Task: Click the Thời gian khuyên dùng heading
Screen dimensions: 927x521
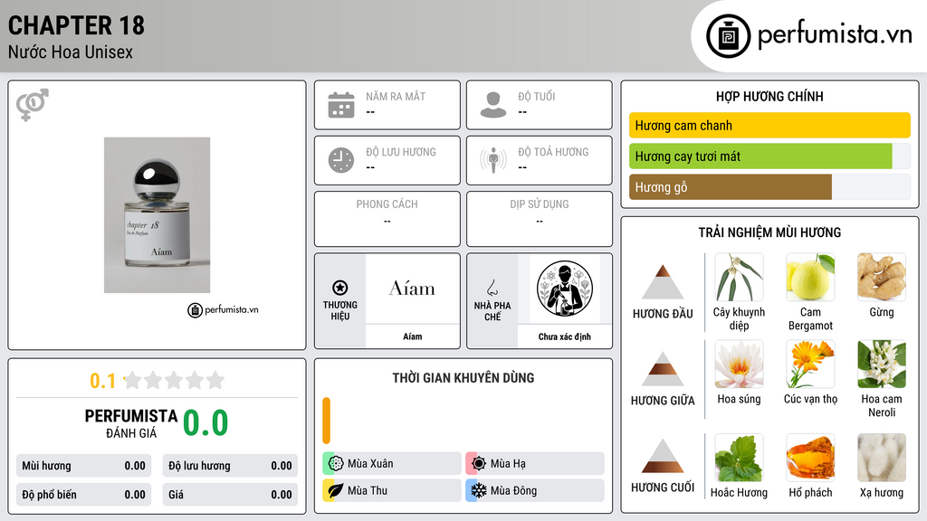Action: pos(463,377)
